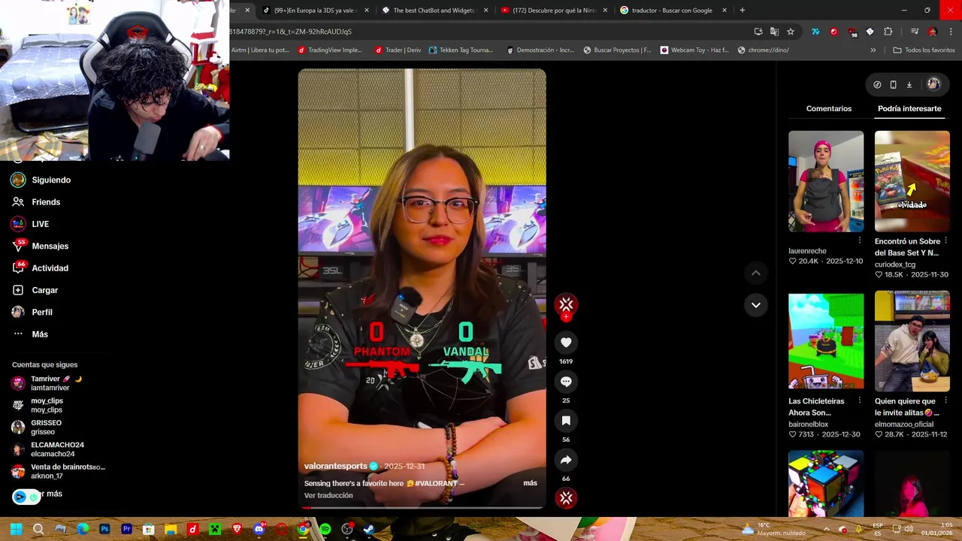Screen dimensions: 962x541
Task: Show more bookmarks with double chevron
Action: click(x=873, y=50)
